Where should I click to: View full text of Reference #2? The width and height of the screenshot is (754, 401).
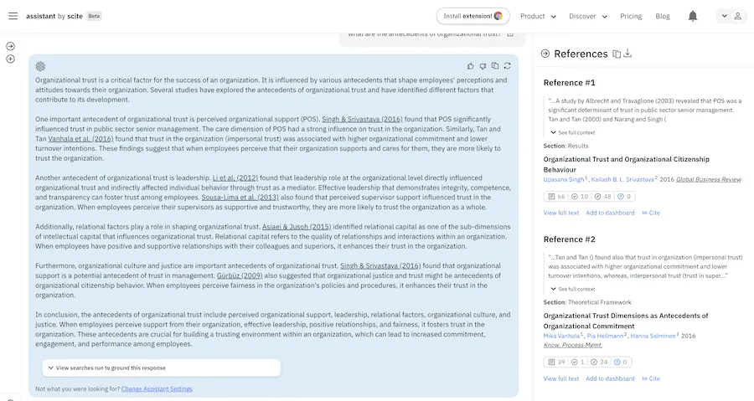click(x=561, y=379)
